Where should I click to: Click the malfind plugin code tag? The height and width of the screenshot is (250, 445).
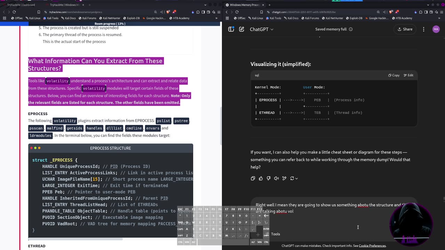pyautogui.click(x=54, y=128)
